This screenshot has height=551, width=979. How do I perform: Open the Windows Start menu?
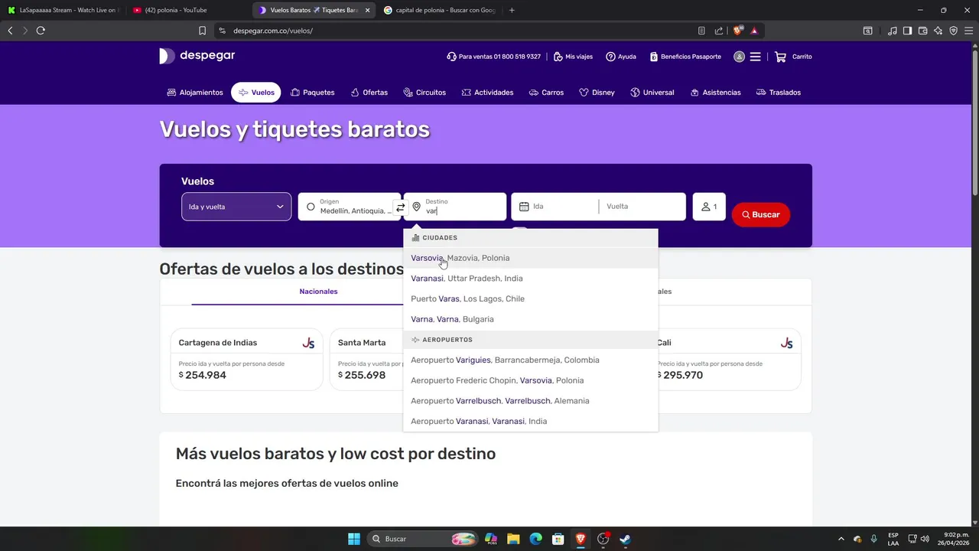click(354, 539)
